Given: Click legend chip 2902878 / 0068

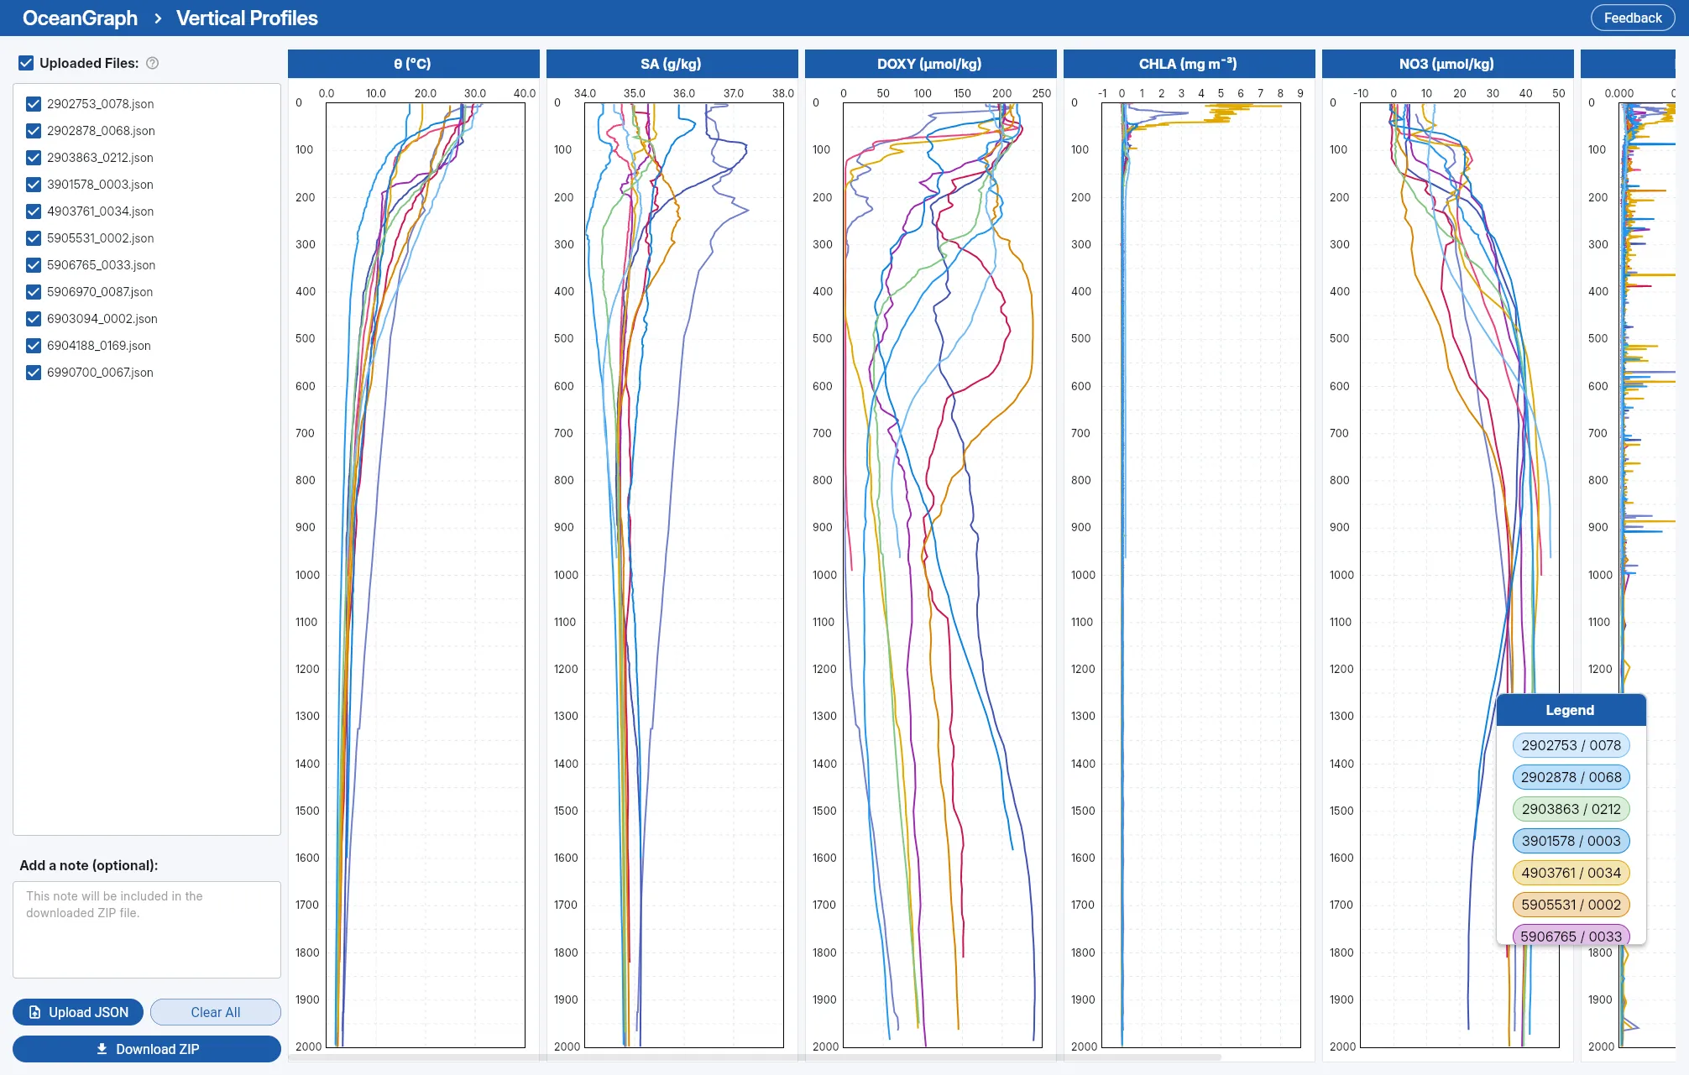Looking at the screenshot, I should click(1571, 777).
